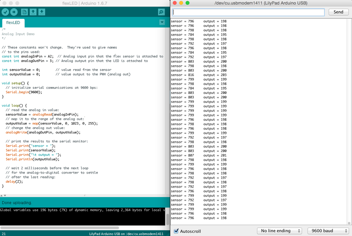Click the Serial.print(sensorValue) line
The image size is (352, 236).
[31, 150]
